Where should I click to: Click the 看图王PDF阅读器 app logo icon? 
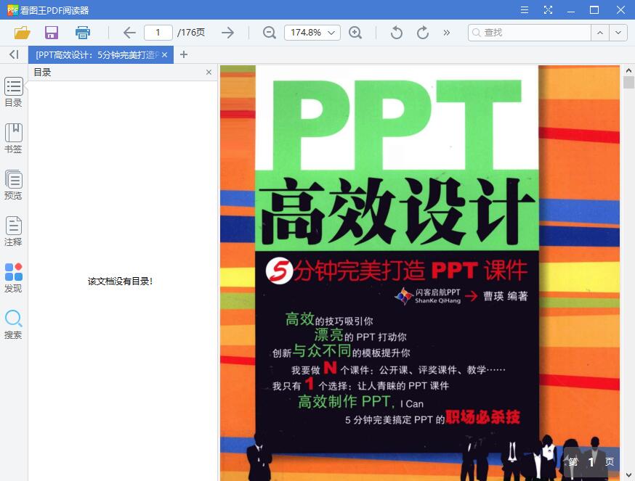pyautogui.click(x=12, y=9)
